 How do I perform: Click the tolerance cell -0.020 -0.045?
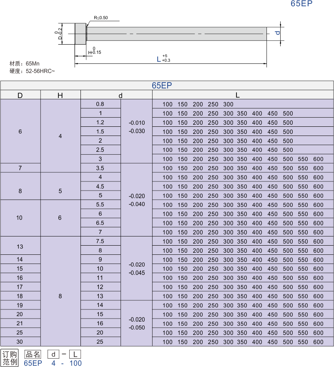(137, 269)
